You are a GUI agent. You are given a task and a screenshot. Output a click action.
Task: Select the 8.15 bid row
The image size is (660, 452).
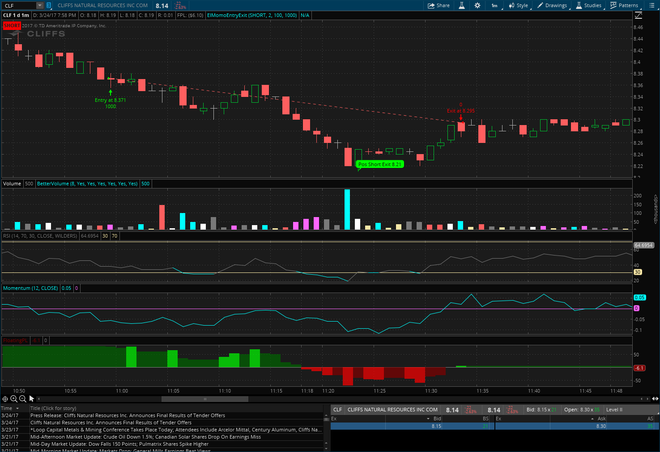tap(412, 426)
